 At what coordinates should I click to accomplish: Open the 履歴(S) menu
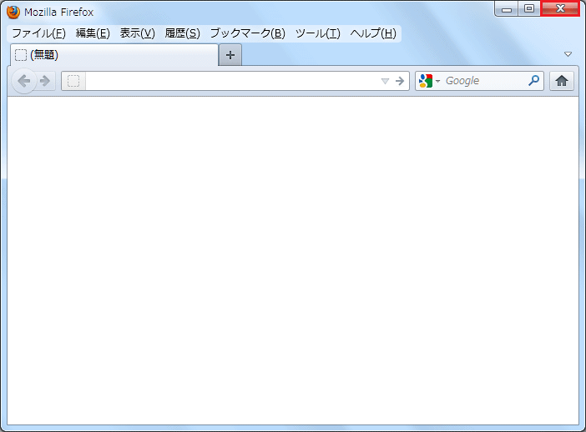(x=182, y=33)
